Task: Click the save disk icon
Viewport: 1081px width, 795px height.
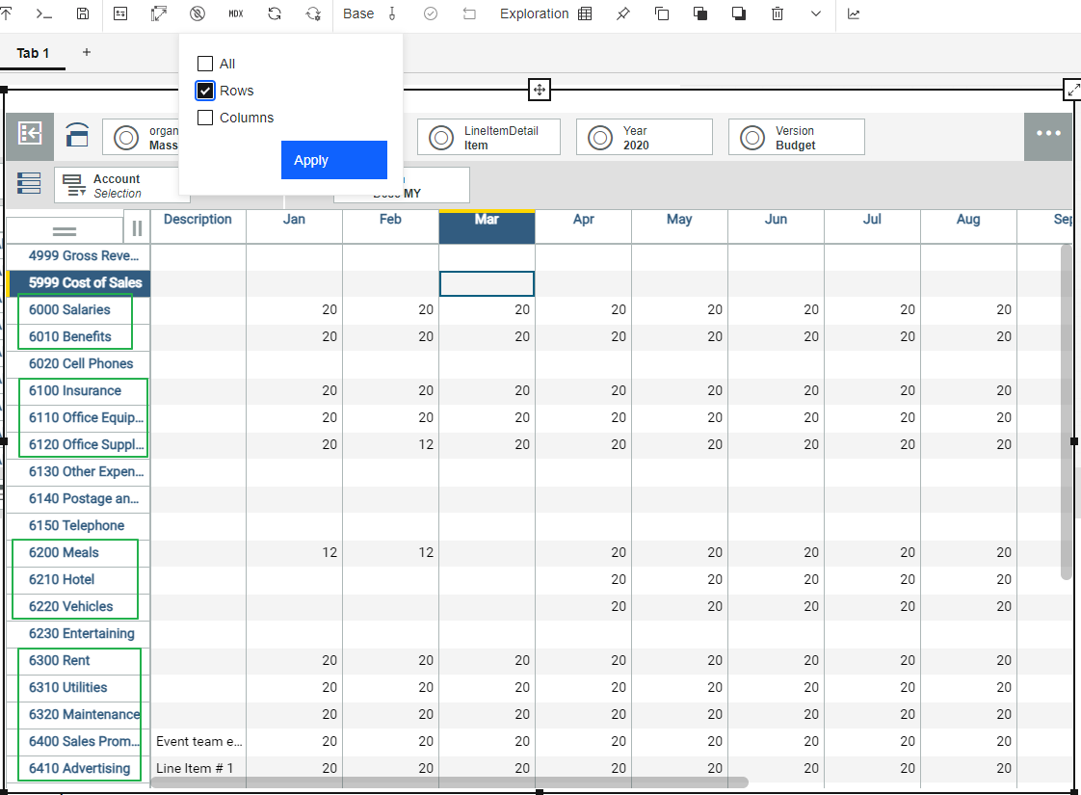Action: point(83,13)
